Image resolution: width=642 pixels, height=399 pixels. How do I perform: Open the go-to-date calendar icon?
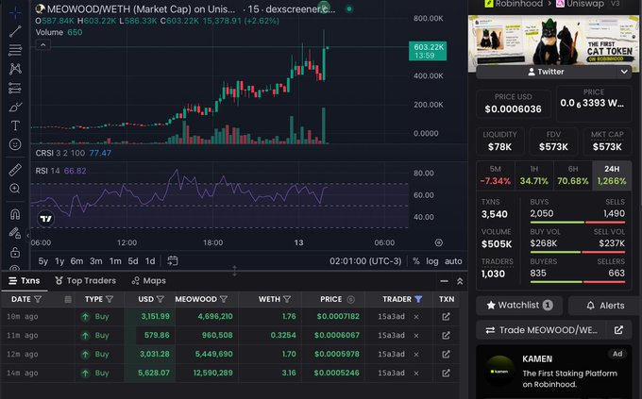point(173,260)
